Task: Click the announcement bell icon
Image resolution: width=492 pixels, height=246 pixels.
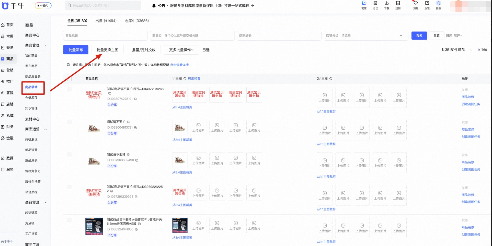Action: 154,6
